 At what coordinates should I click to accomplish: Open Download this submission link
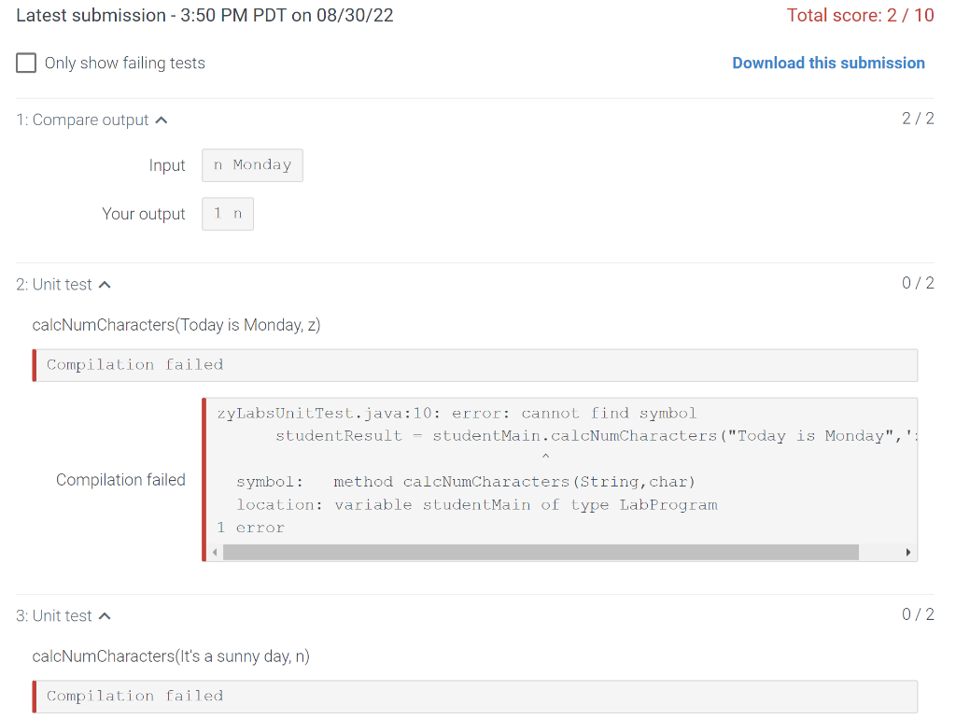click(x=828, y=63)
